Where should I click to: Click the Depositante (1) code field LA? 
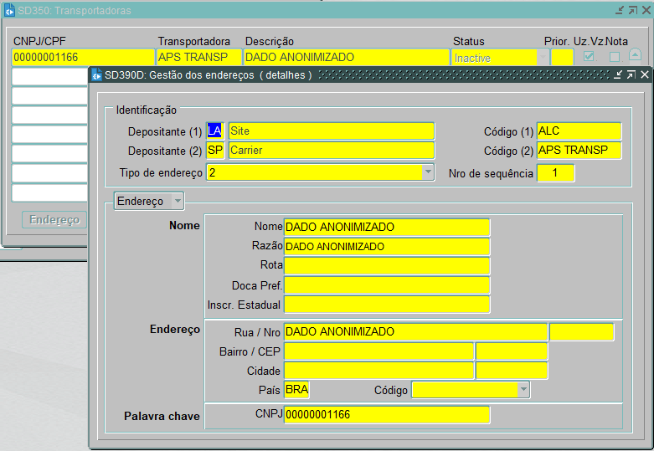[215, 131]
